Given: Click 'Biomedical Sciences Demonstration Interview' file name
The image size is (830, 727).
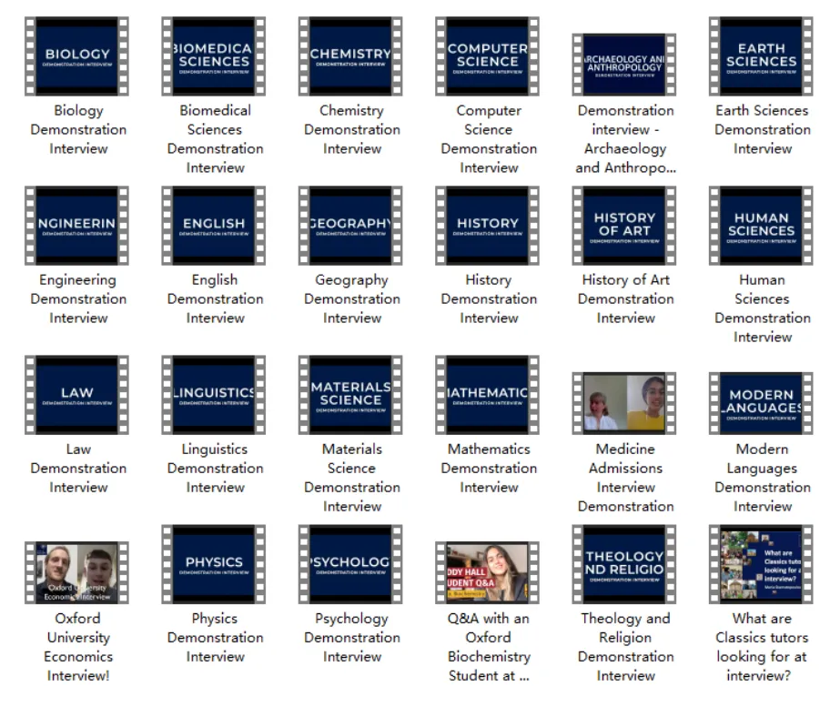Looking at the screenshot, I should (215, 139).
